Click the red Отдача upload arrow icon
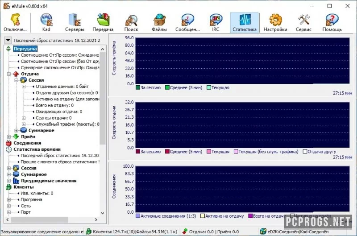The height and width of the screenshot is (236, 357). point(16,74)
